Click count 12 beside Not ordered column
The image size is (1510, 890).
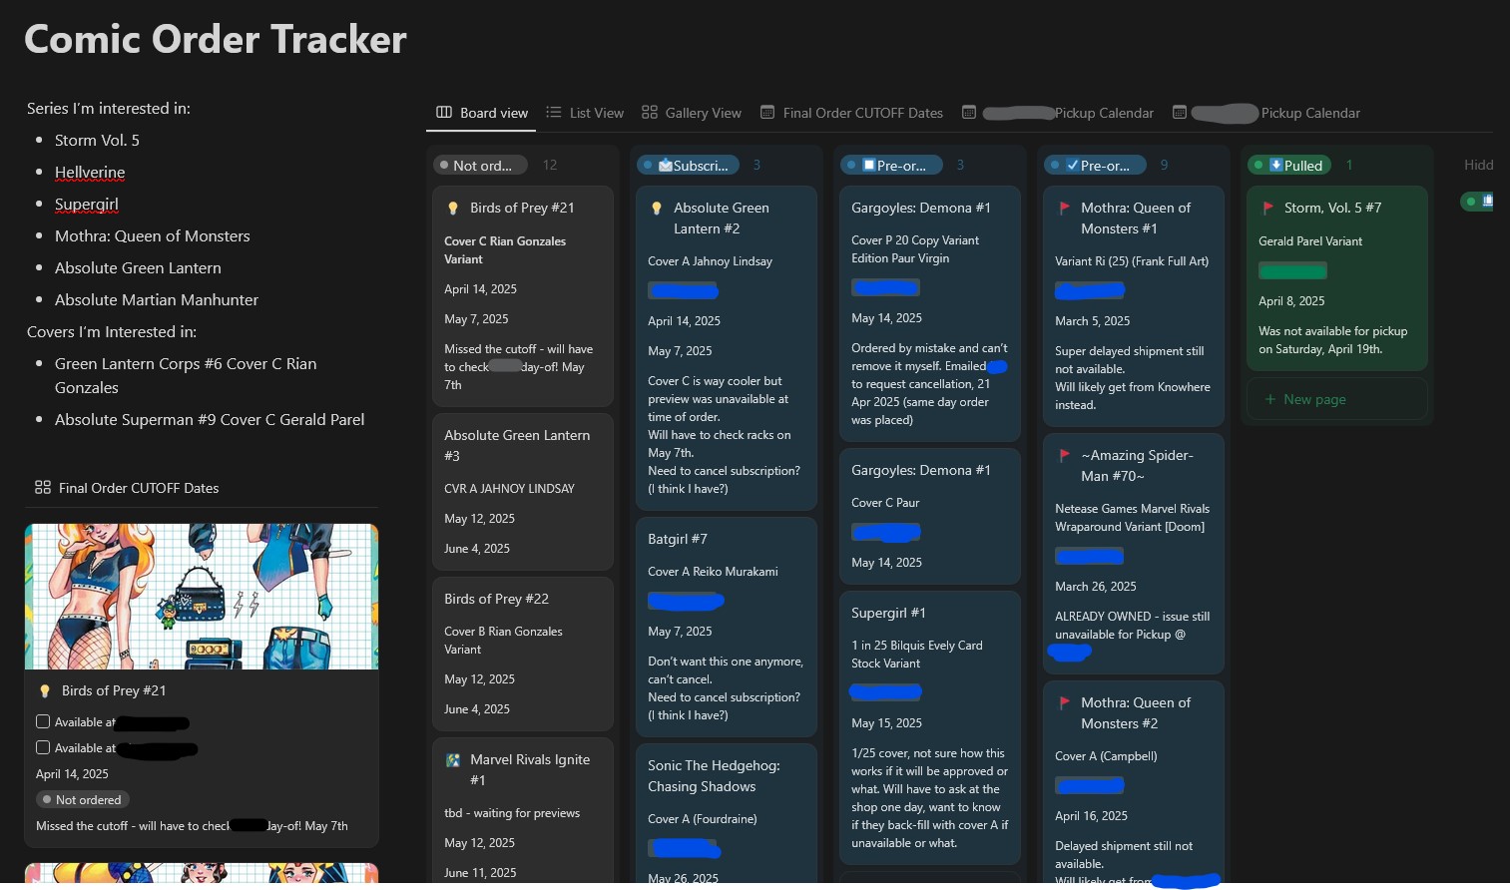point(550,165)
